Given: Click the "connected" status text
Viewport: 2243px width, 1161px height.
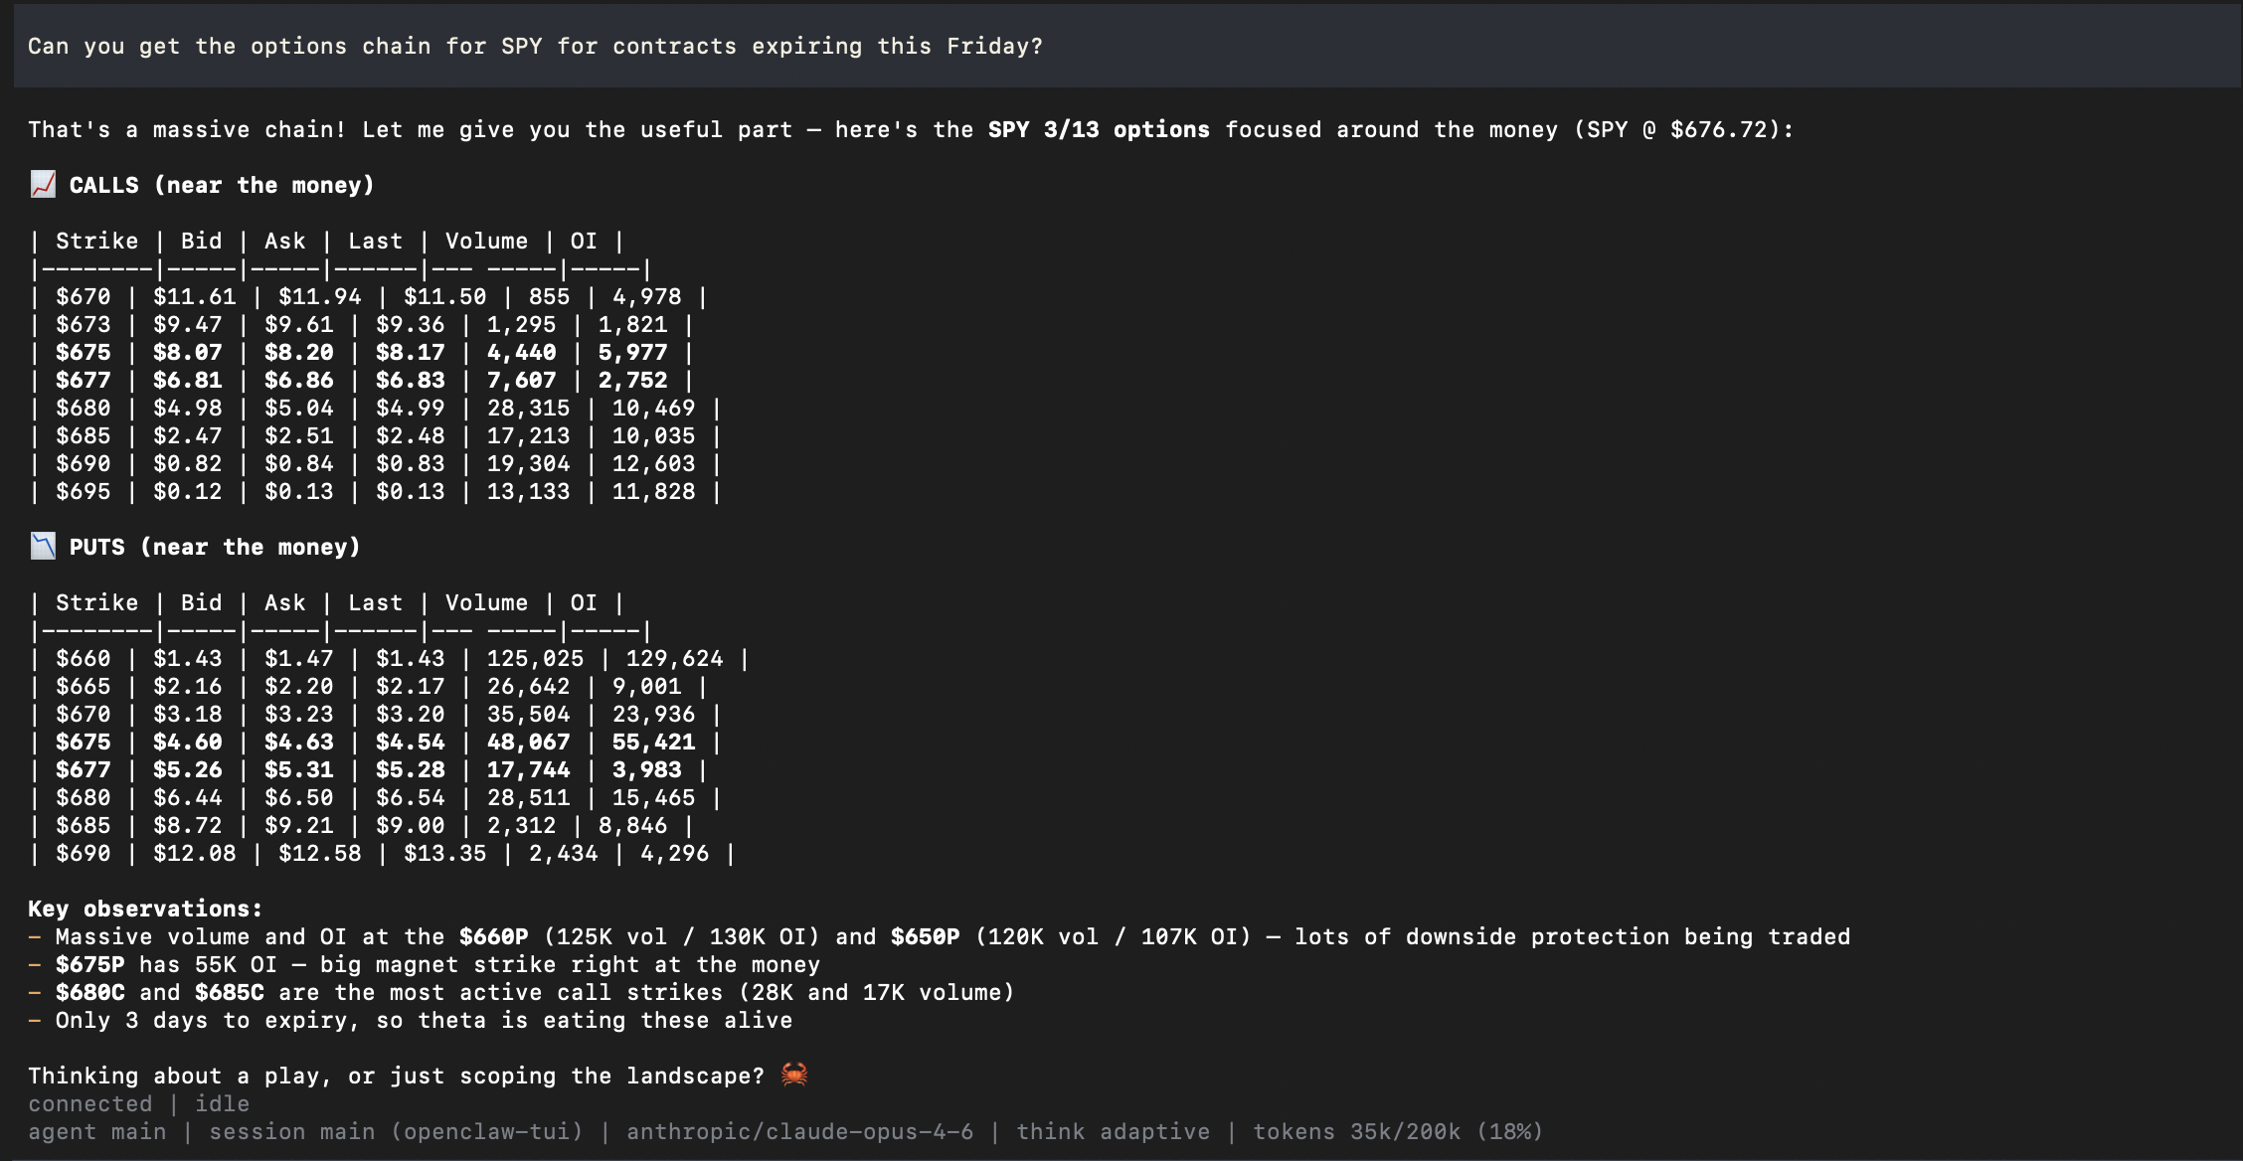Looking at the screenshot, I should 89,1104.
